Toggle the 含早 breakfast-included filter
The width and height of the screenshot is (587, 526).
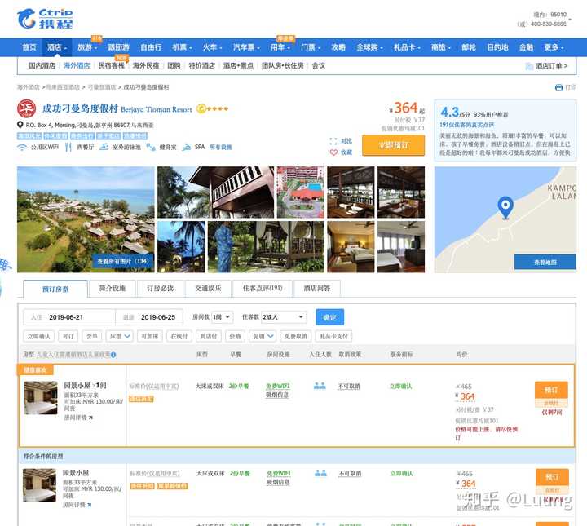click(x=92, y=336)
